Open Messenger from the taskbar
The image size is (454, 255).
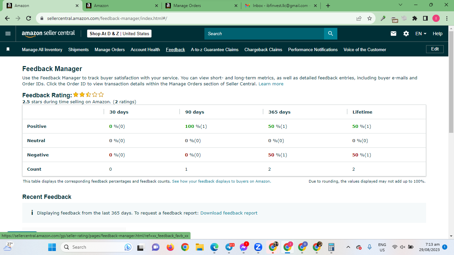pyautogui.click(x=244, y=247)
